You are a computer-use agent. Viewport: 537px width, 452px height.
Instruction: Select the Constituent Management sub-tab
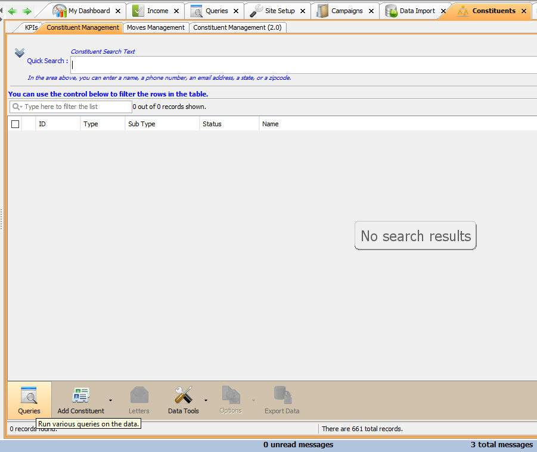82,27
